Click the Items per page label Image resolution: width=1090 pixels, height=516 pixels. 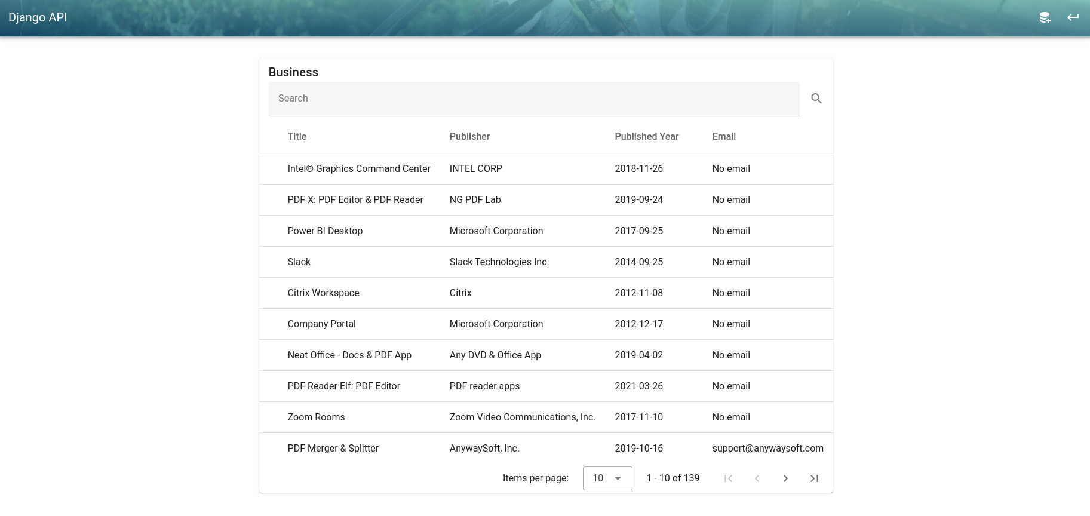tap(536, 478)
